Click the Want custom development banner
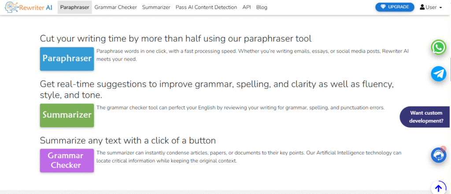The height and width of the screenshot is (194, 451). click(425, 117)
